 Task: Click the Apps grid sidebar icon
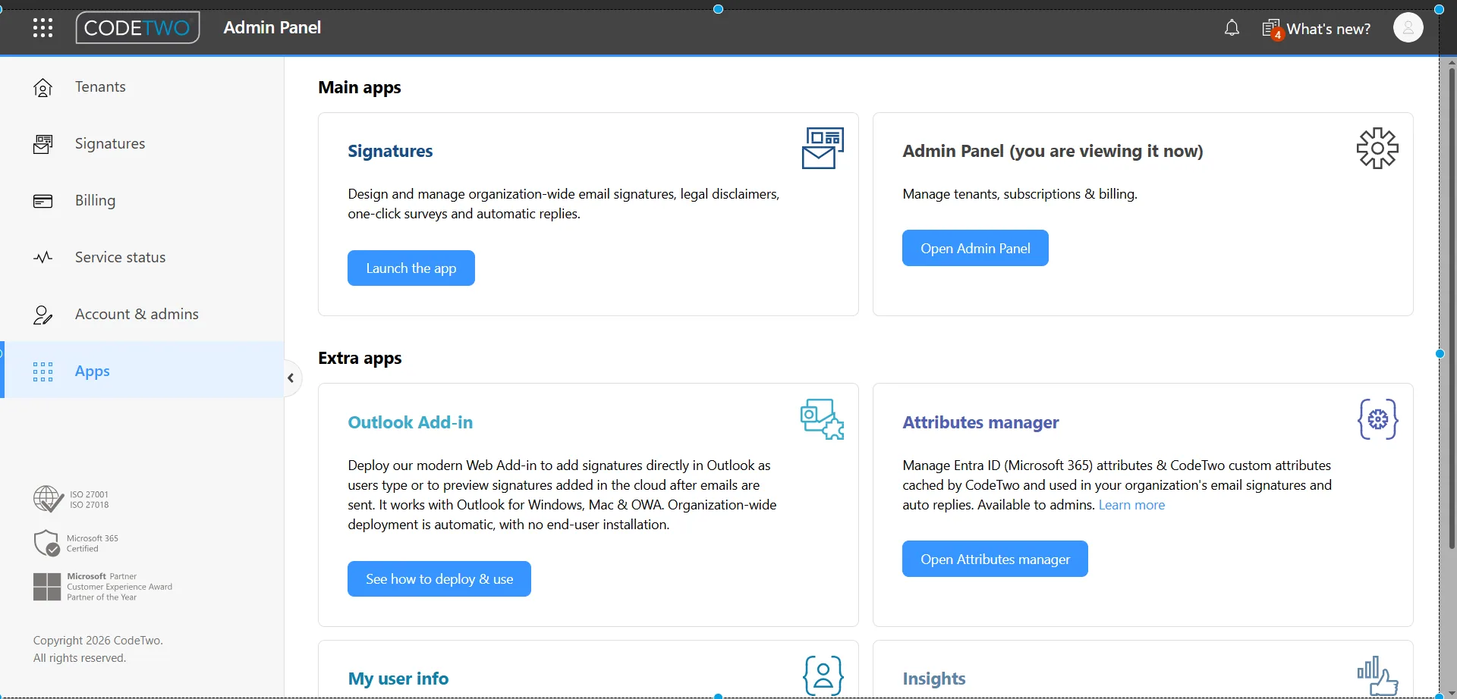(x=43, y=371)
